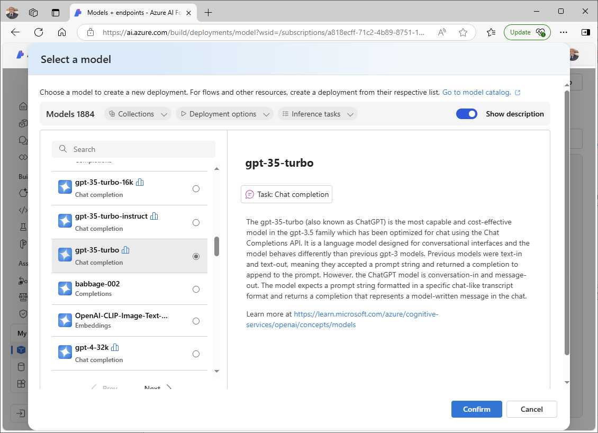
Task: Toggle the Show description switch
Action: pos(466,114)
